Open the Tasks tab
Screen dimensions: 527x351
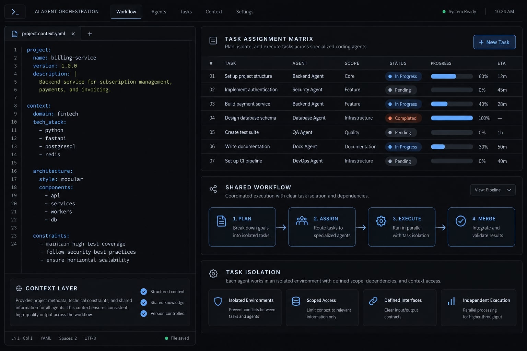coord(186,12)
